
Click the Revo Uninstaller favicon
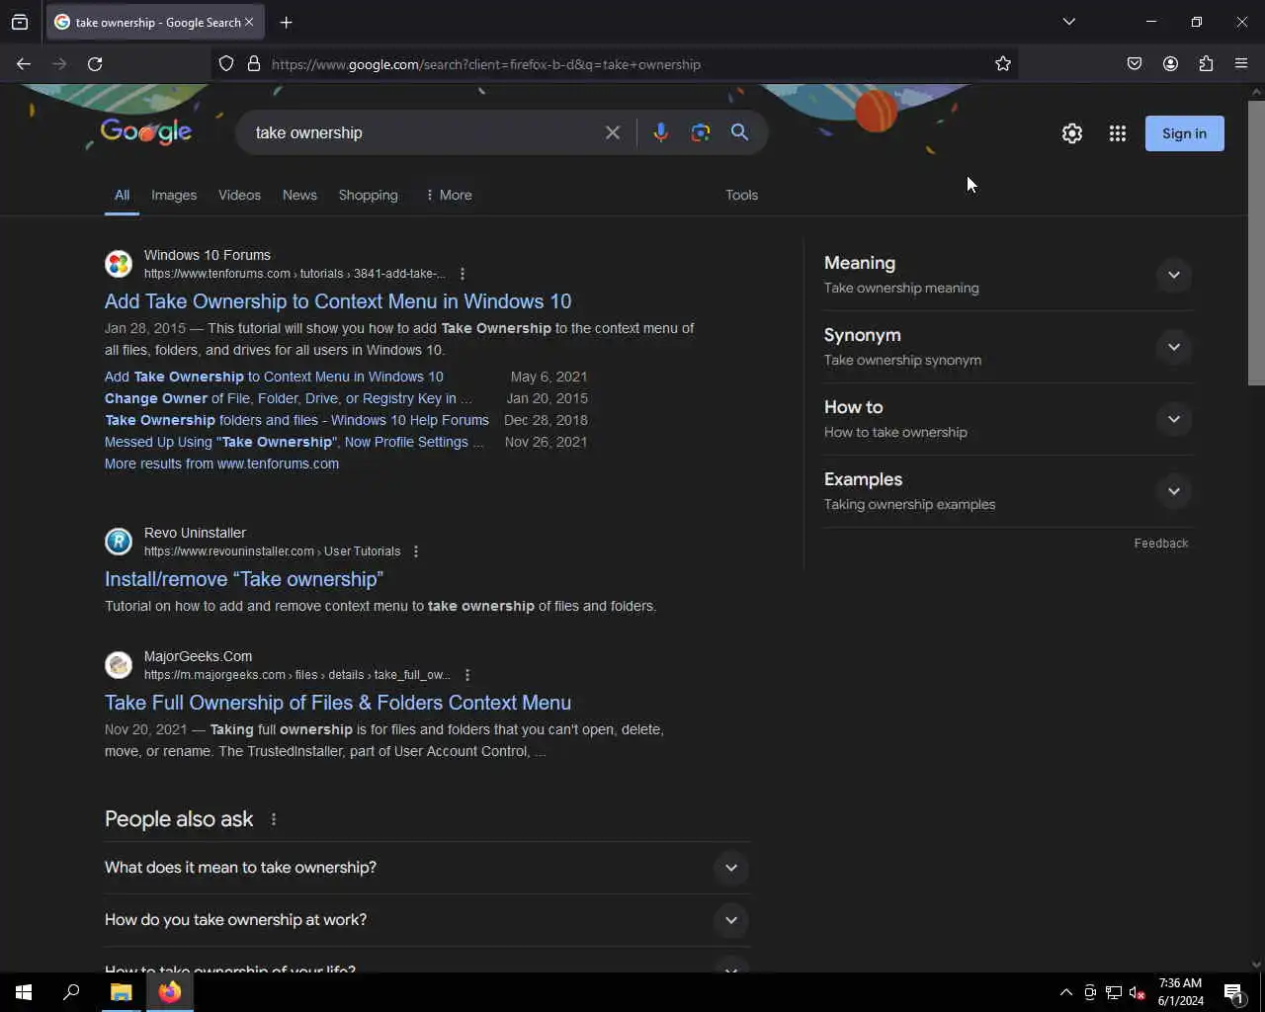pos(119,542)
